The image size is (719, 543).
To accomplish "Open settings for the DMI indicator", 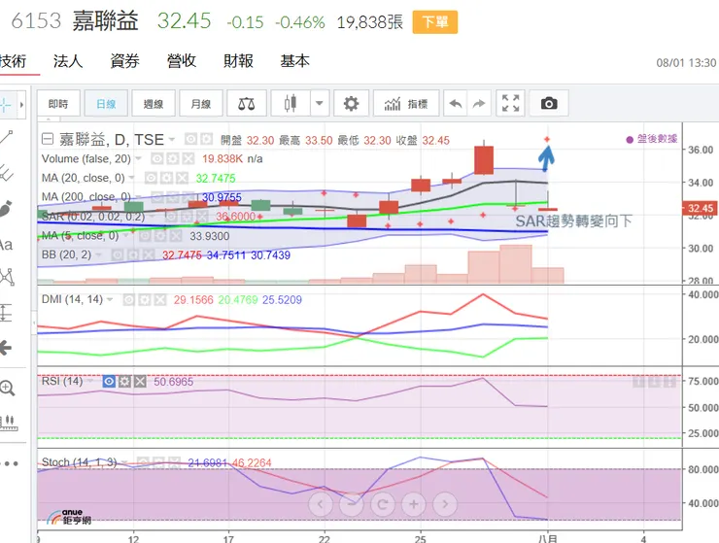I will click(145, 300).
